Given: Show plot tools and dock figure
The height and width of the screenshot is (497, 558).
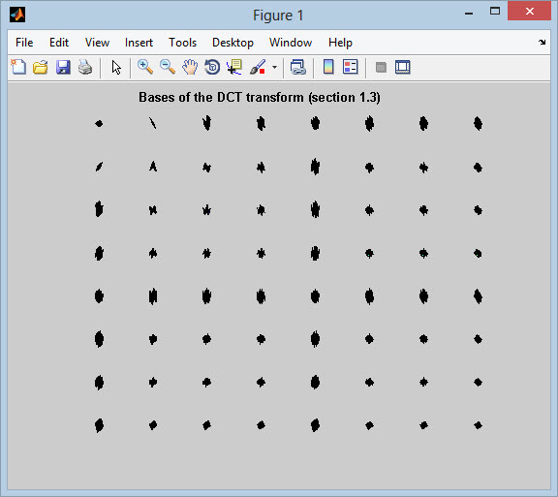Looking at the screenshot, I should pyautogui.click(x=402, y=67).
